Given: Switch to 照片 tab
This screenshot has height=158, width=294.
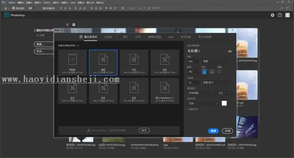Looking at the screenshot, I should click(125, 37).
